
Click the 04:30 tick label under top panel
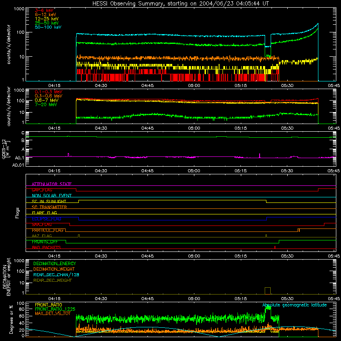click(x=101, y=86)
